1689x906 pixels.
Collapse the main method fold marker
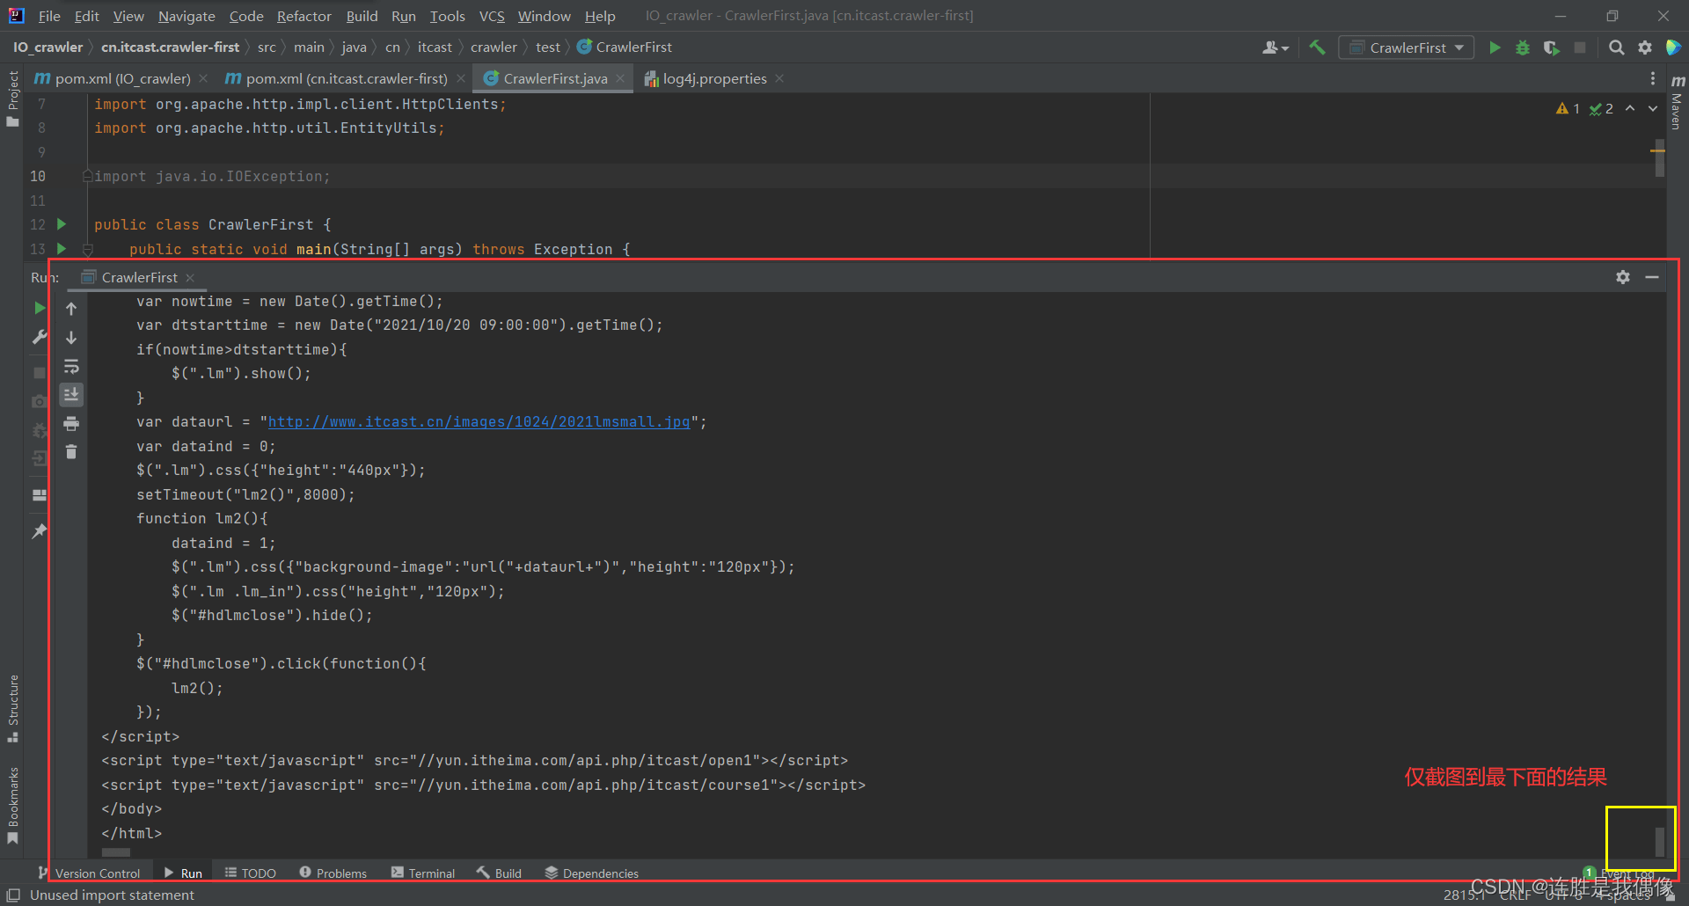pos(87,250)
